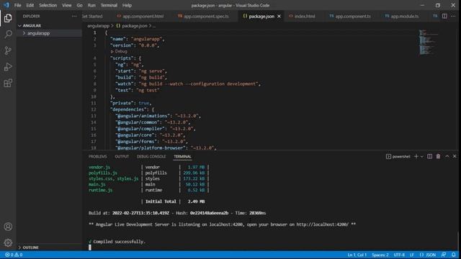The height and width of the screenshot is (259, 461).
Task: Click the vendor.js entry in terminal output
Action: [x=99, y=167]
